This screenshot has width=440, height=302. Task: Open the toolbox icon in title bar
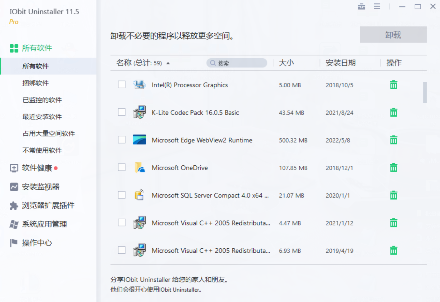pos(361,6)
